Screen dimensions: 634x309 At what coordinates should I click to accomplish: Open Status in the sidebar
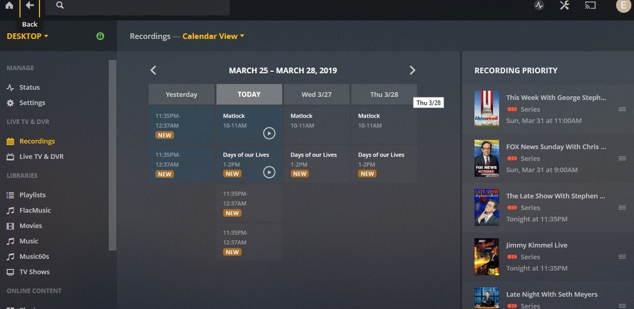pyautogui.click(x=29, y=87)
